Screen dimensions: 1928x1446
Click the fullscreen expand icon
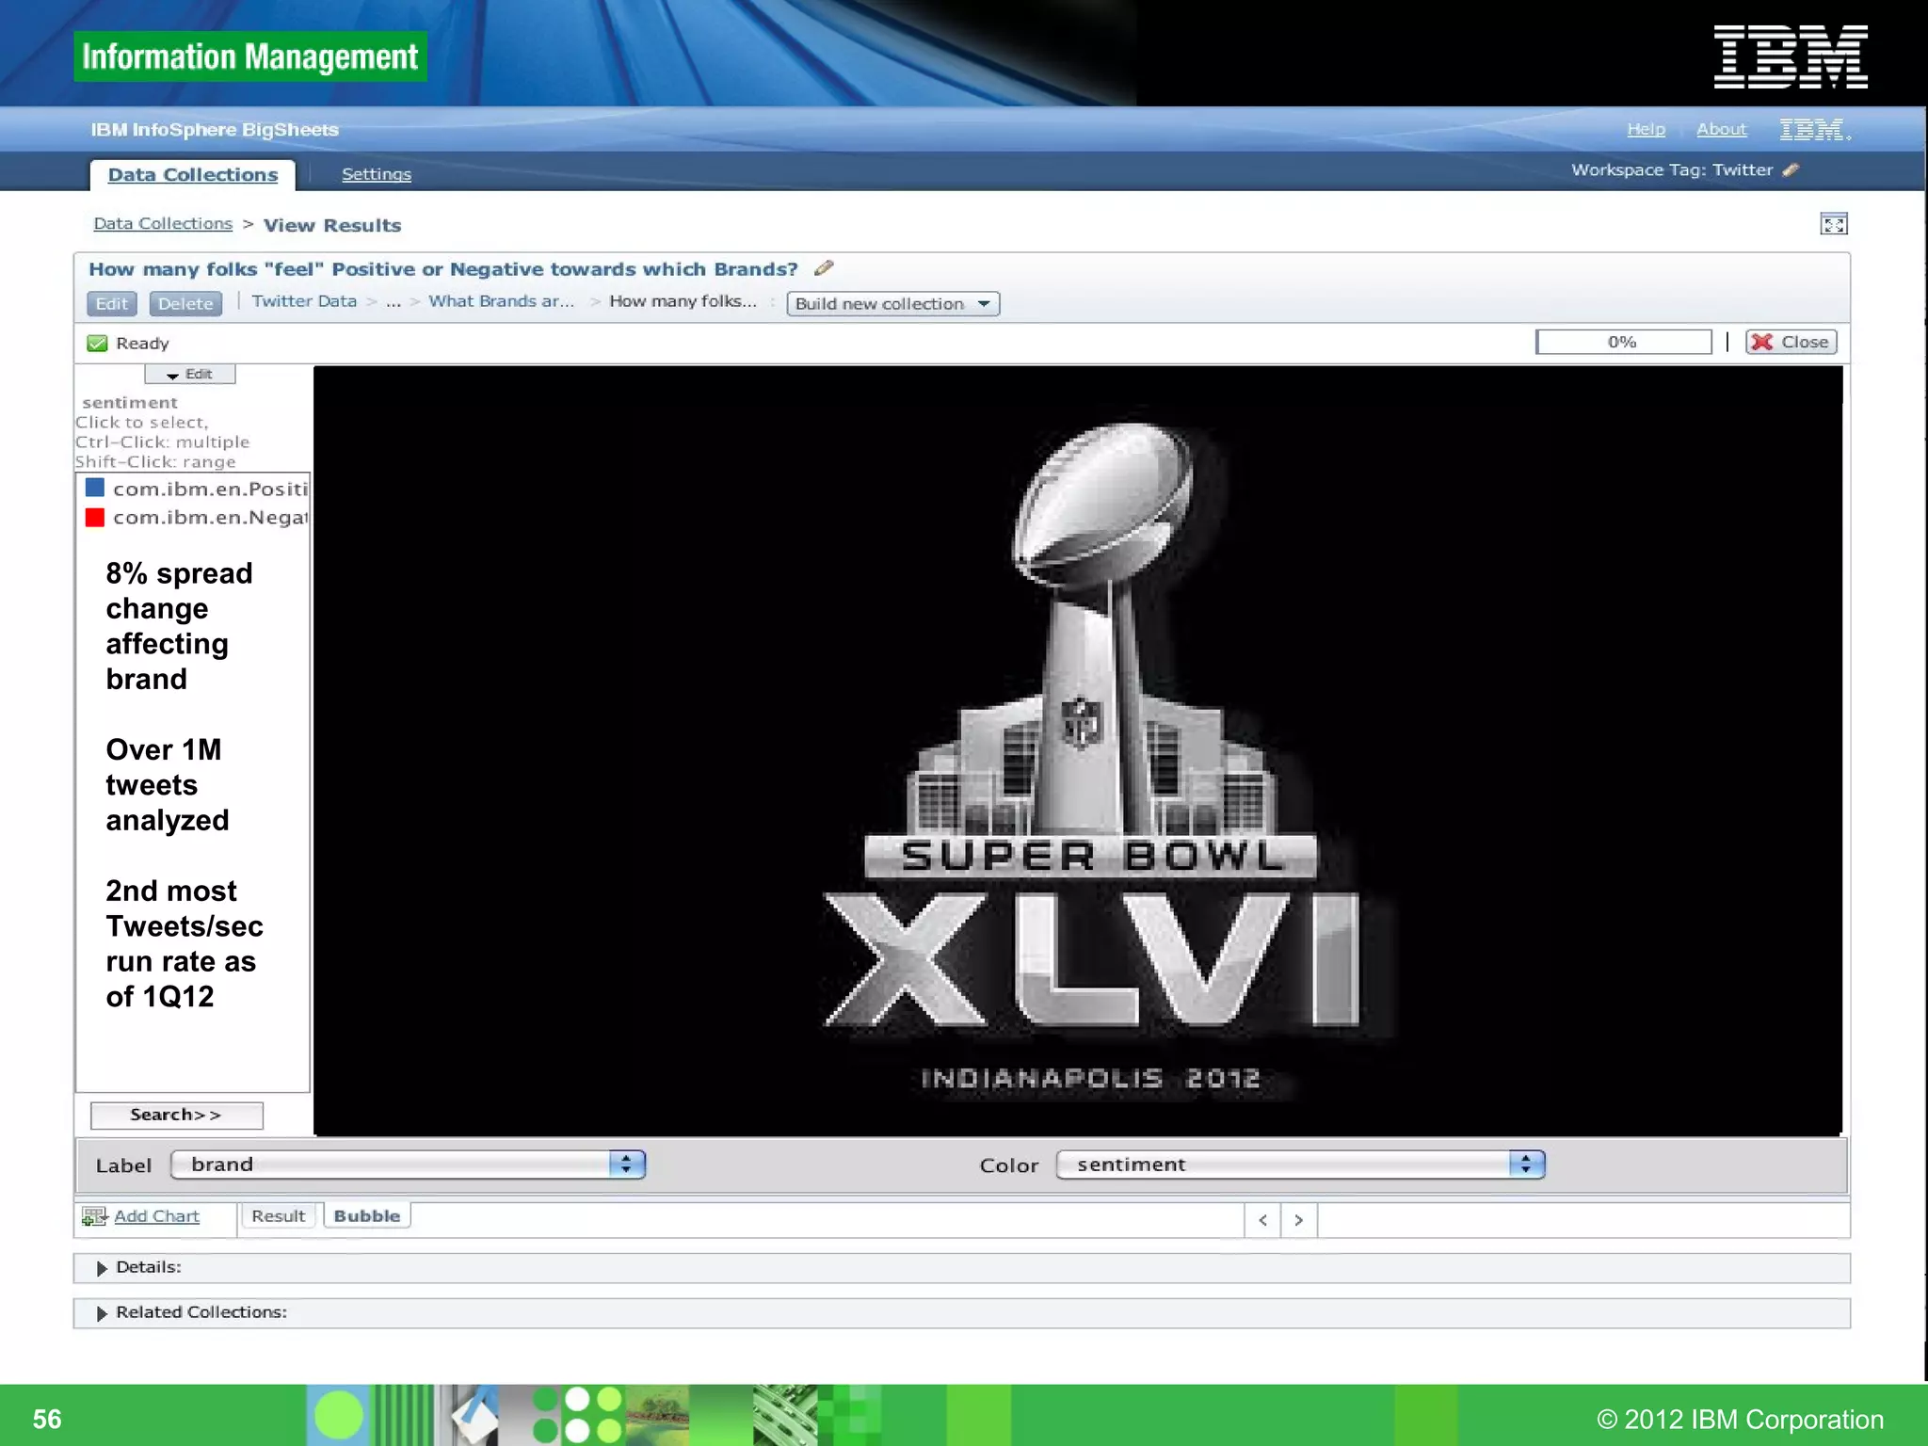click(x=1833, y=224)
